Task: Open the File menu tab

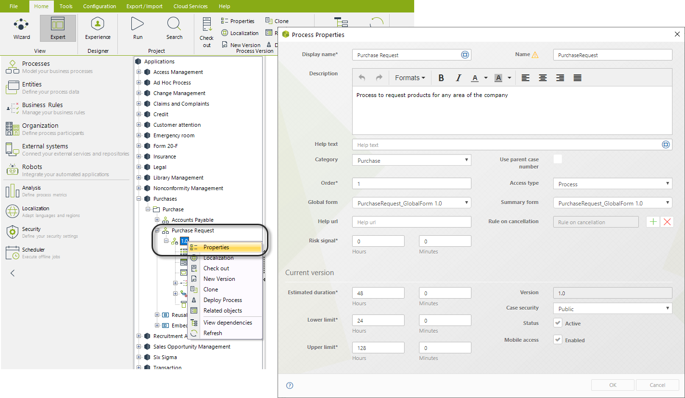Action: [13, 6]
